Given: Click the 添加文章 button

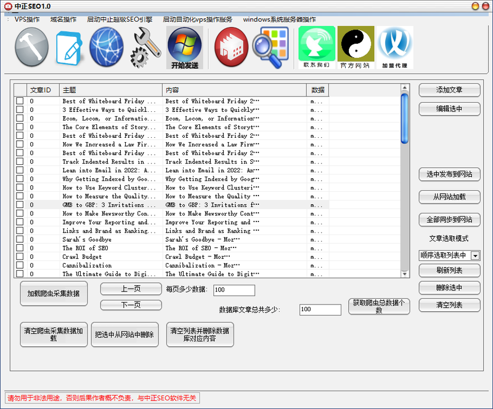Looking at the screenshot, I should (449, 90).
